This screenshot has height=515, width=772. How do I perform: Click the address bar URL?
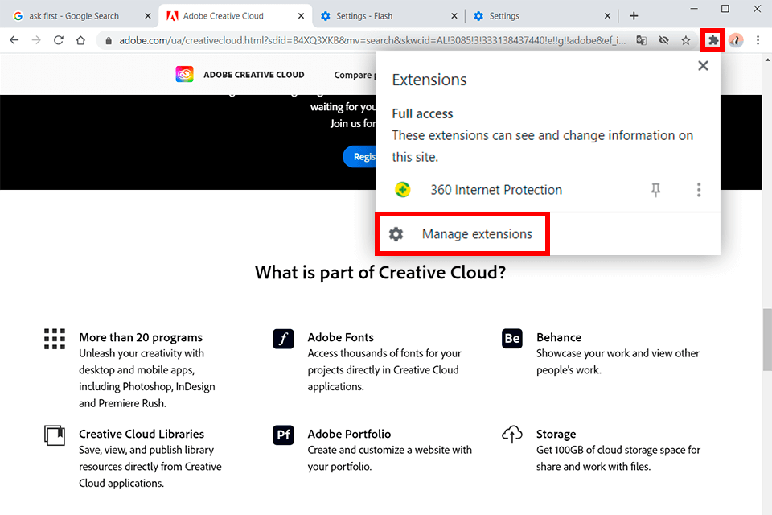pos(372,40)
